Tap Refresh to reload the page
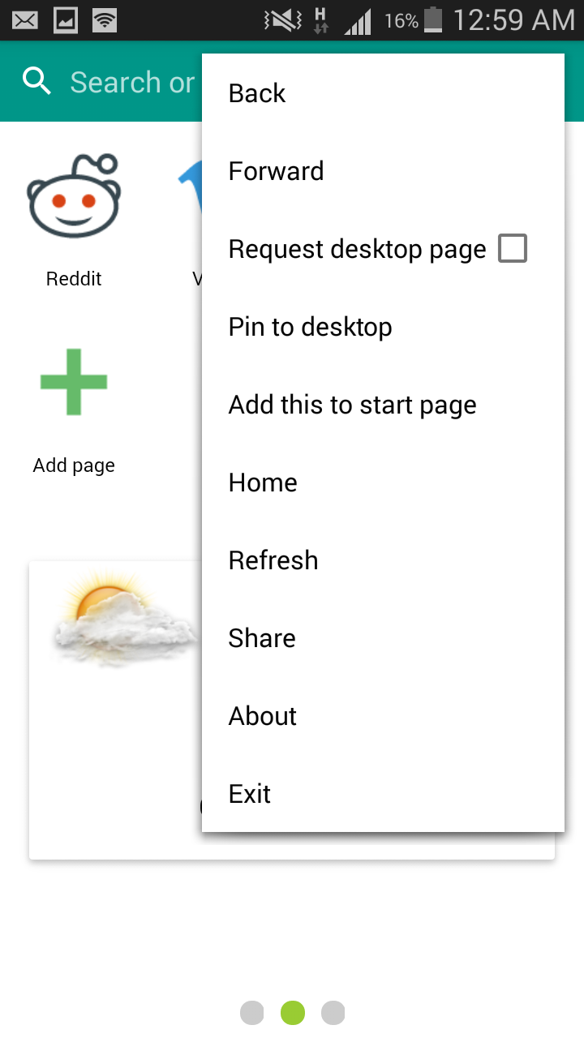The image size is (584, 1038). (273, 560)
